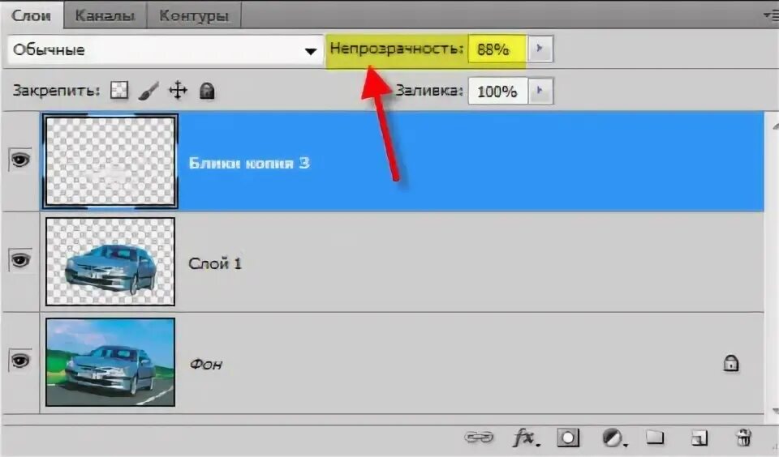Expand the Заливка fill slider arrow

[x=540, y=91]
